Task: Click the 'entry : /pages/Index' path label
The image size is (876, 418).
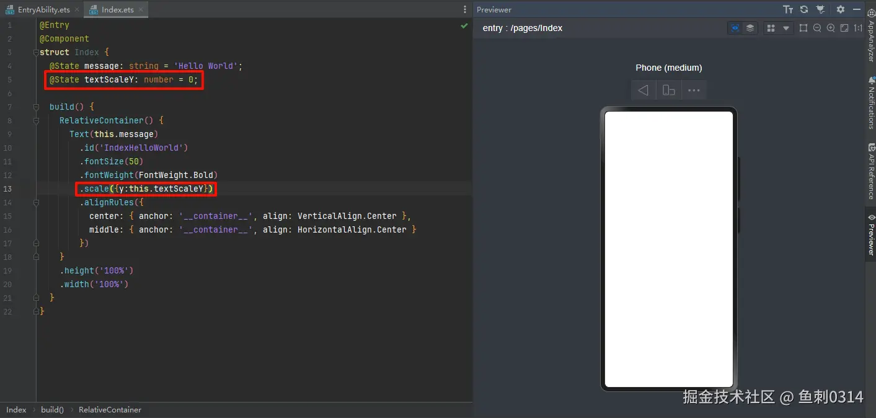Action: click(x=523, y=28)
